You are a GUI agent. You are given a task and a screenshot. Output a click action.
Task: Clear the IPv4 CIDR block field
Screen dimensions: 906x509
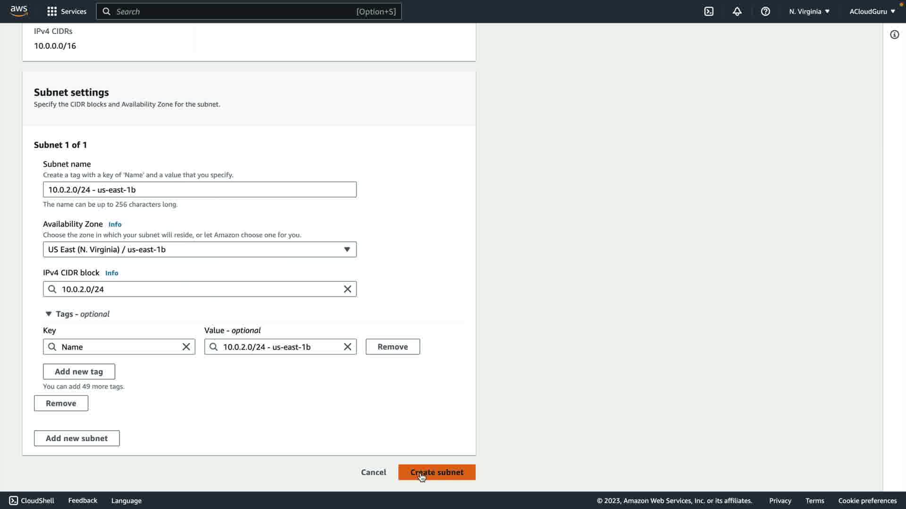(x=347, y=289)
